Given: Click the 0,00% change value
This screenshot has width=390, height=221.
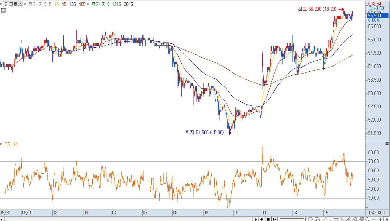Looking at the screenshot, I should point(374,20).
